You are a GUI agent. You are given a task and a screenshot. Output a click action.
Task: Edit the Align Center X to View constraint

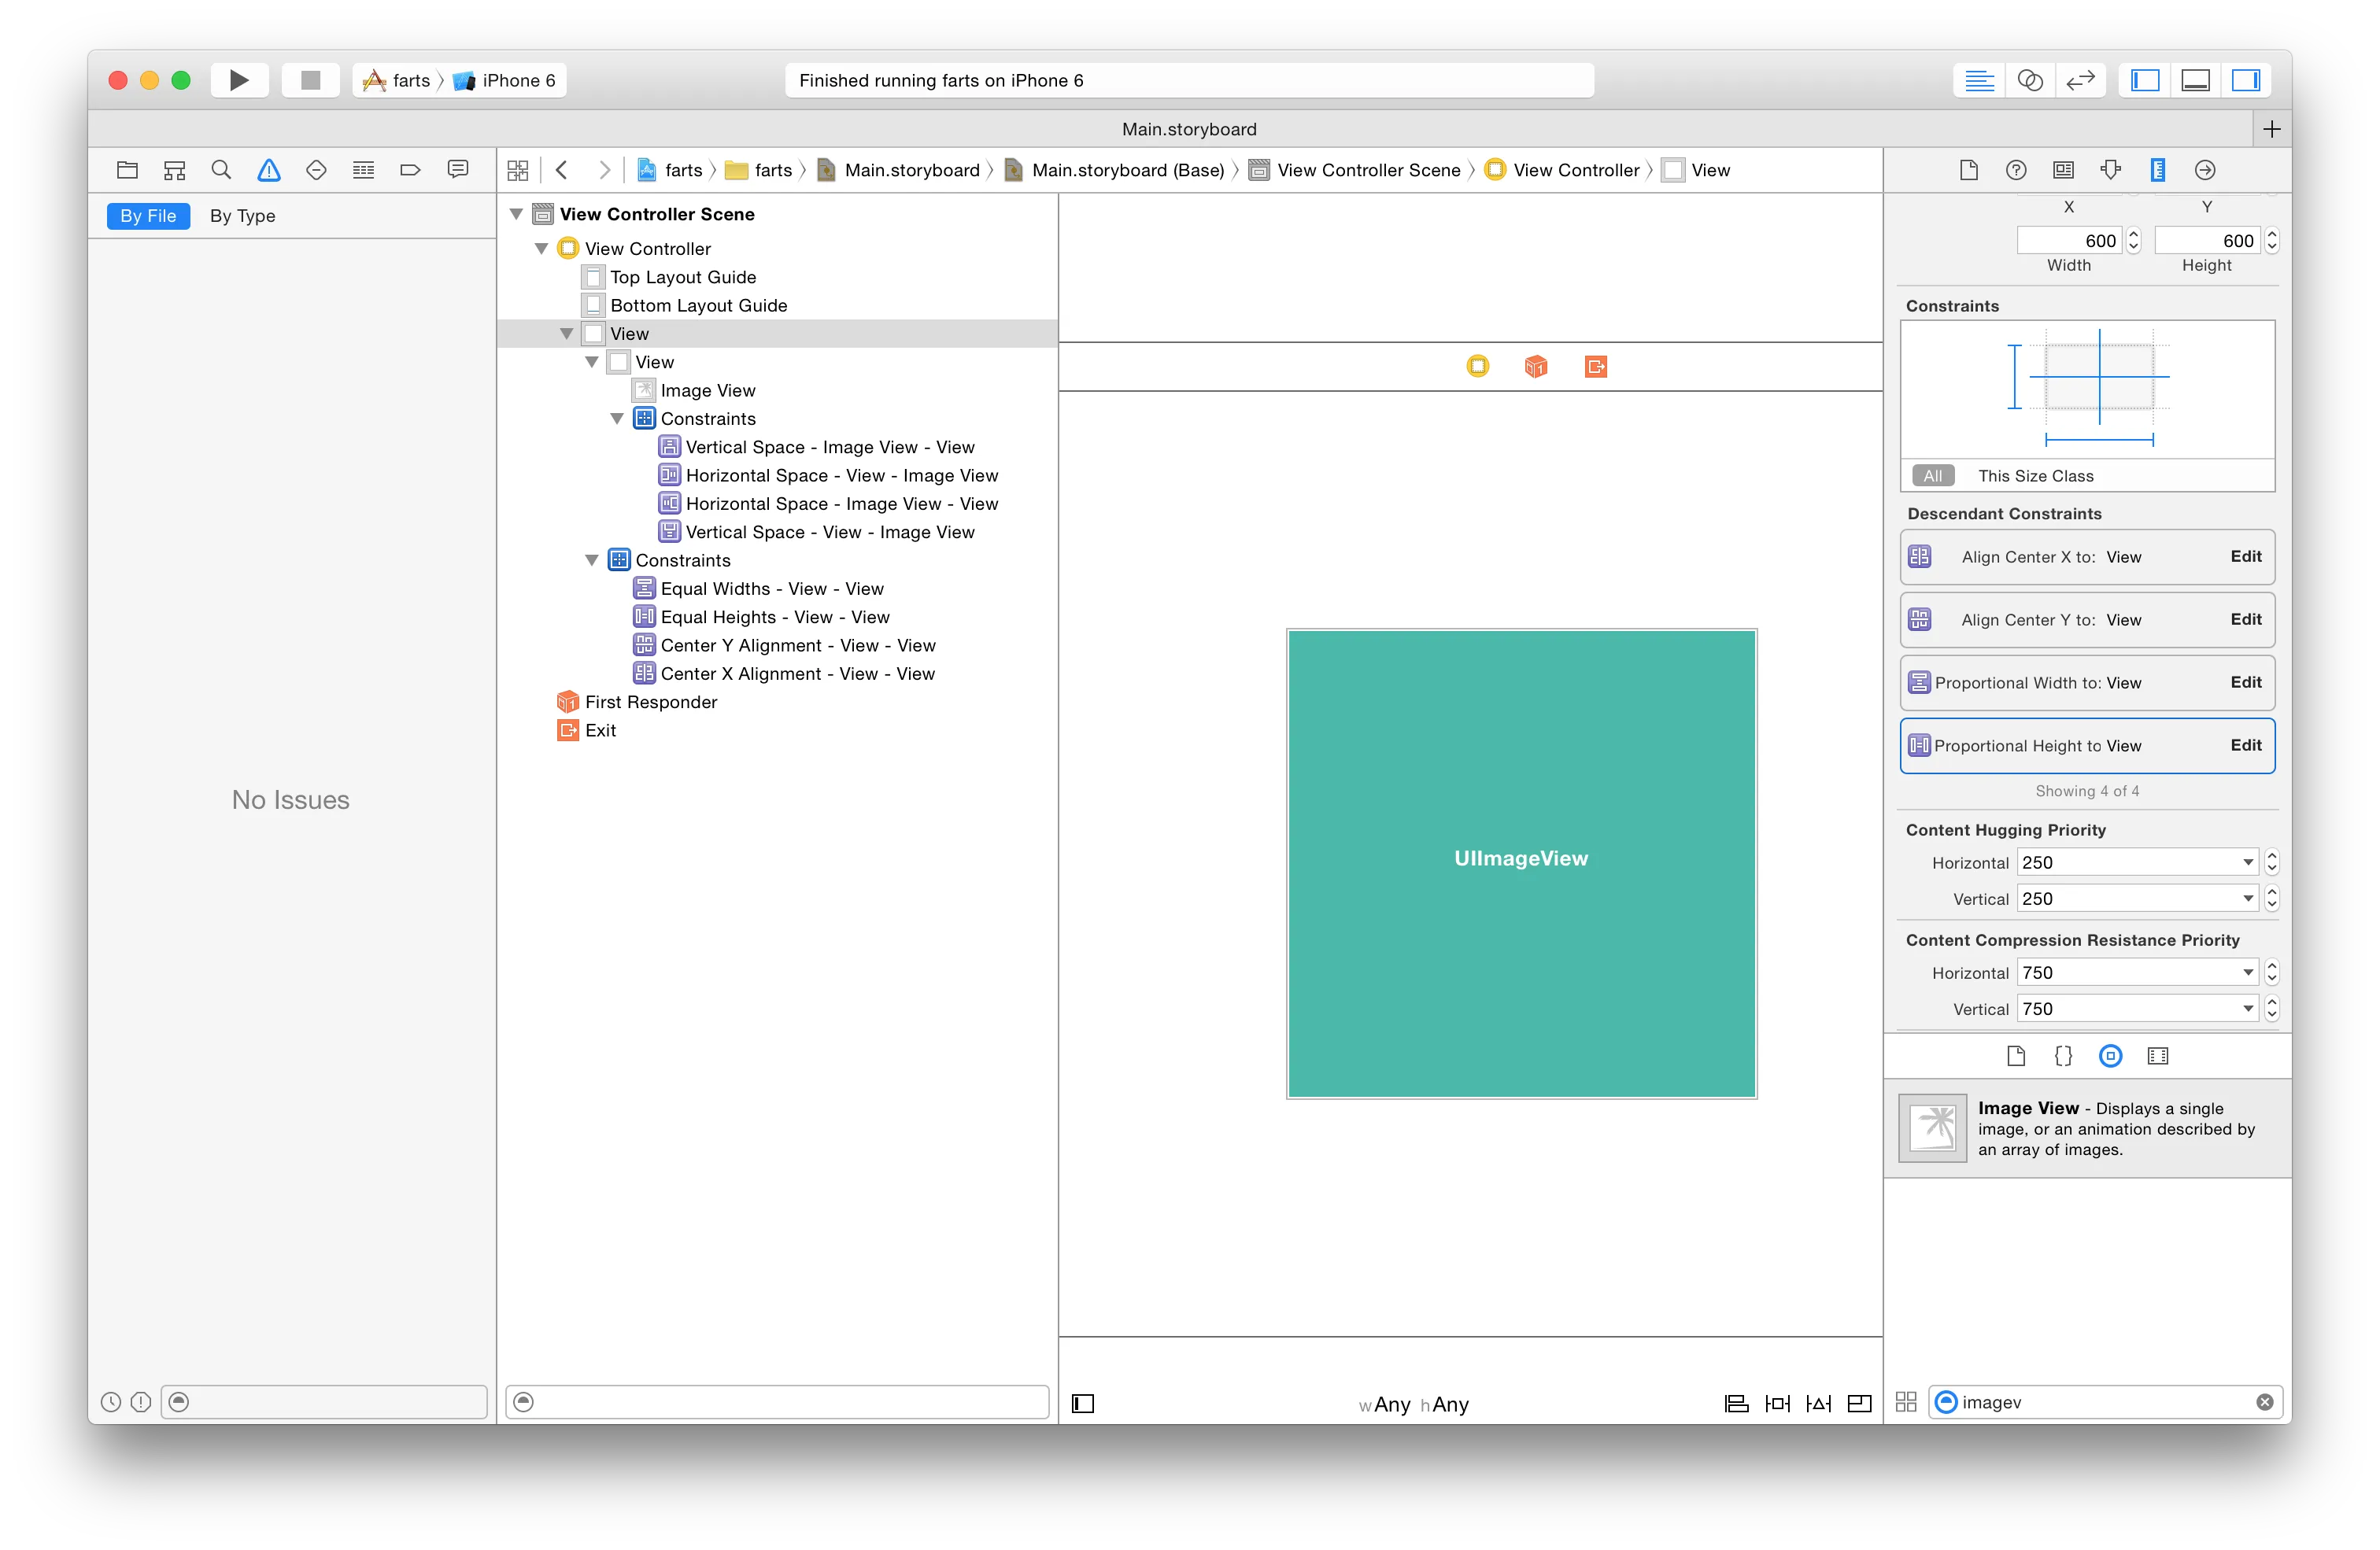click(2246, 557)
